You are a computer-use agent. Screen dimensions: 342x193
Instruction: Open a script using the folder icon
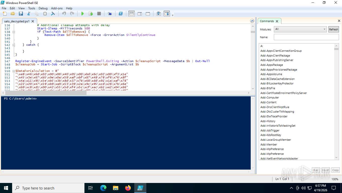tap(13, 14)
